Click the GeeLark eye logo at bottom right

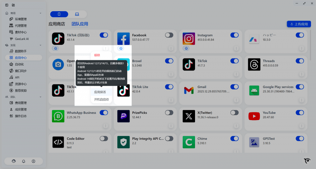[307, 161]
